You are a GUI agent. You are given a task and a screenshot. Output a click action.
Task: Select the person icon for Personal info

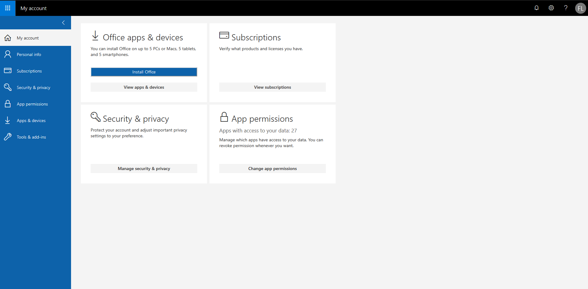[x=8, y=54]
